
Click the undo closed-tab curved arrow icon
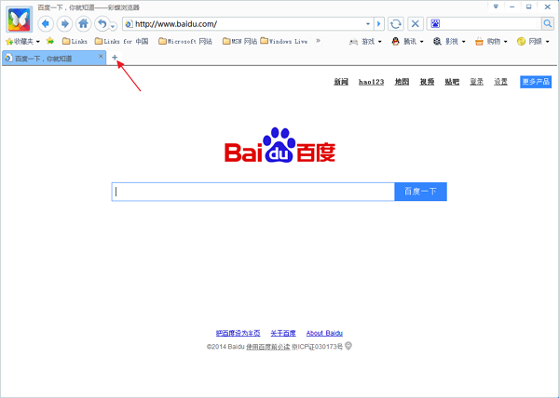click(102, 24)
